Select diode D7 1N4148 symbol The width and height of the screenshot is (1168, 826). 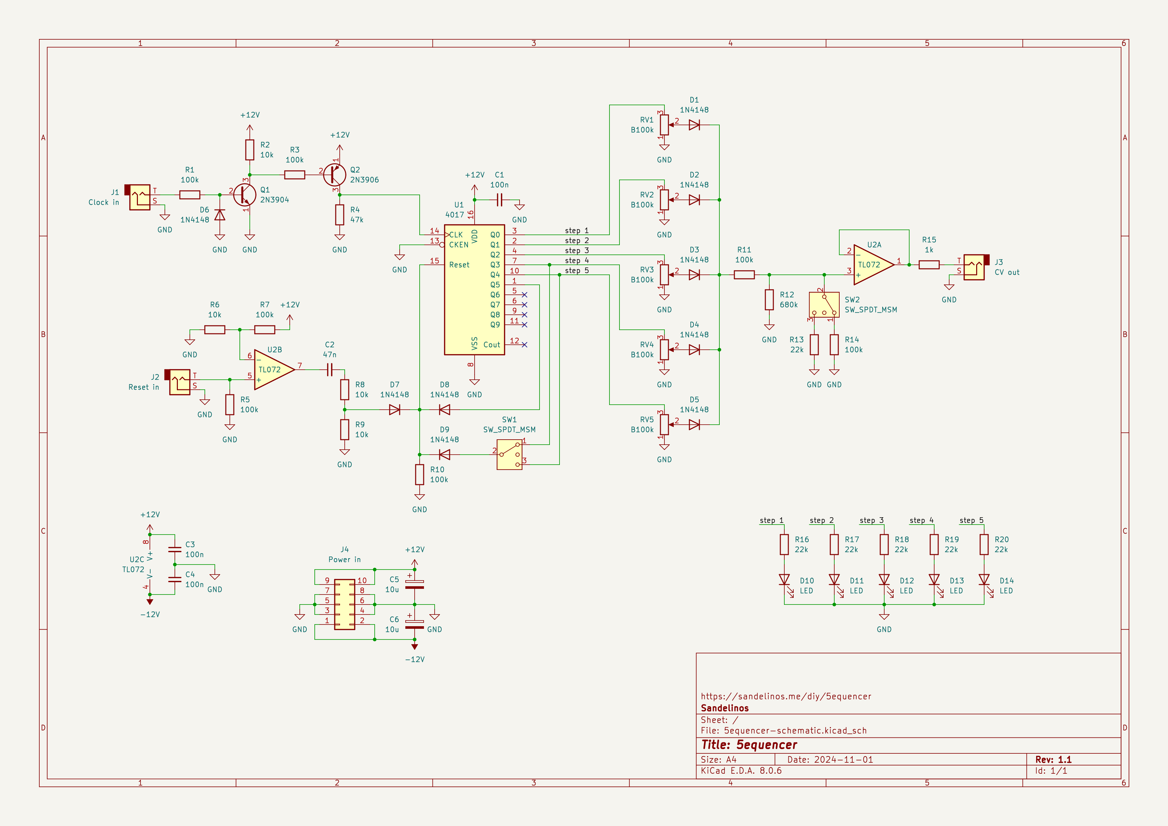395,409
